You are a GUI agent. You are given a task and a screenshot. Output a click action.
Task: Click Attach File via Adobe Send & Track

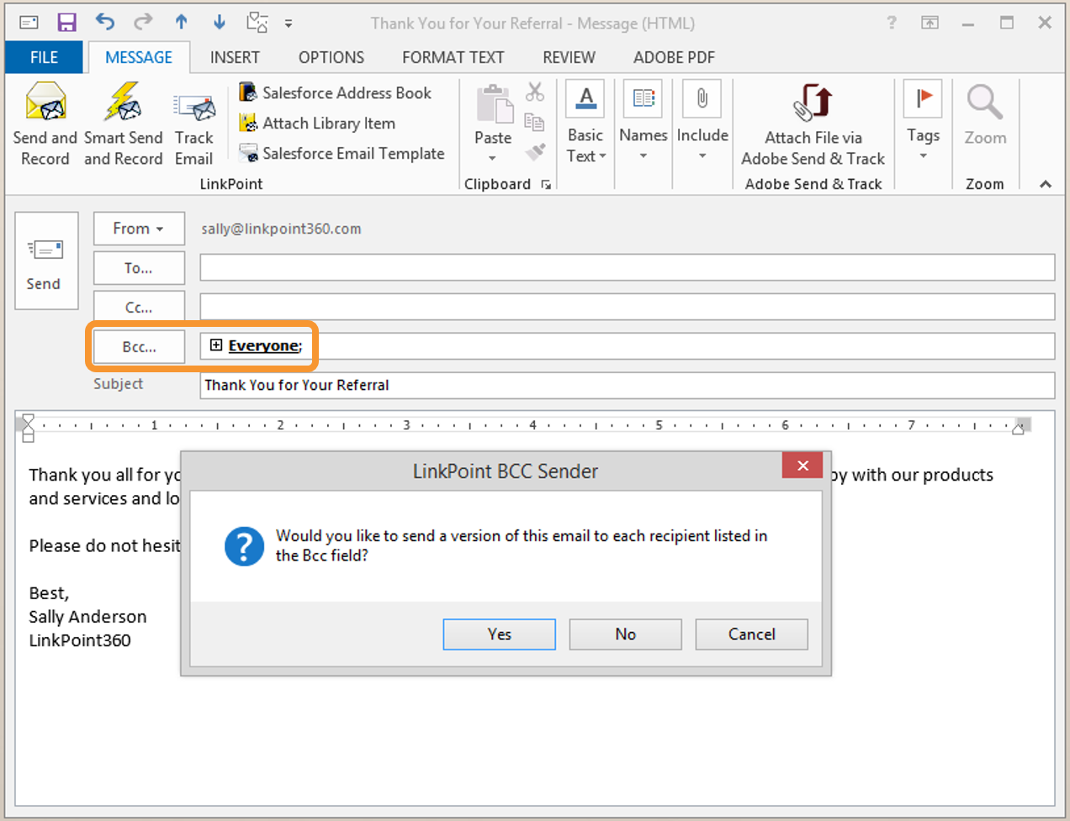813,124
